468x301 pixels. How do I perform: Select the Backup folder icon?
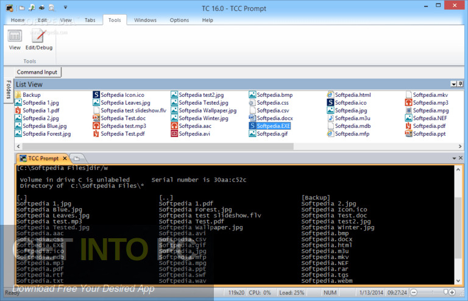[18, 95]
